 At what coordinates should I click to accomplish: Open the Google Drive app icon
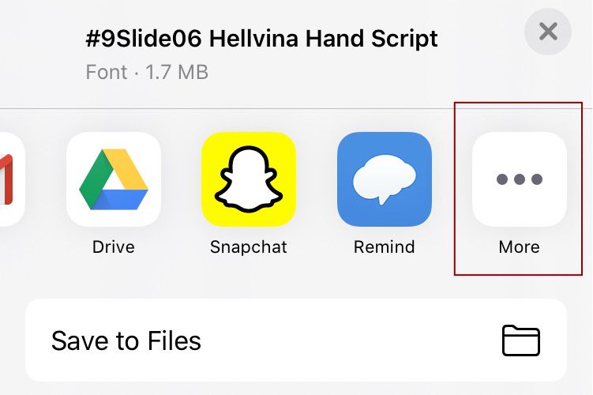(x=114, y=179)
